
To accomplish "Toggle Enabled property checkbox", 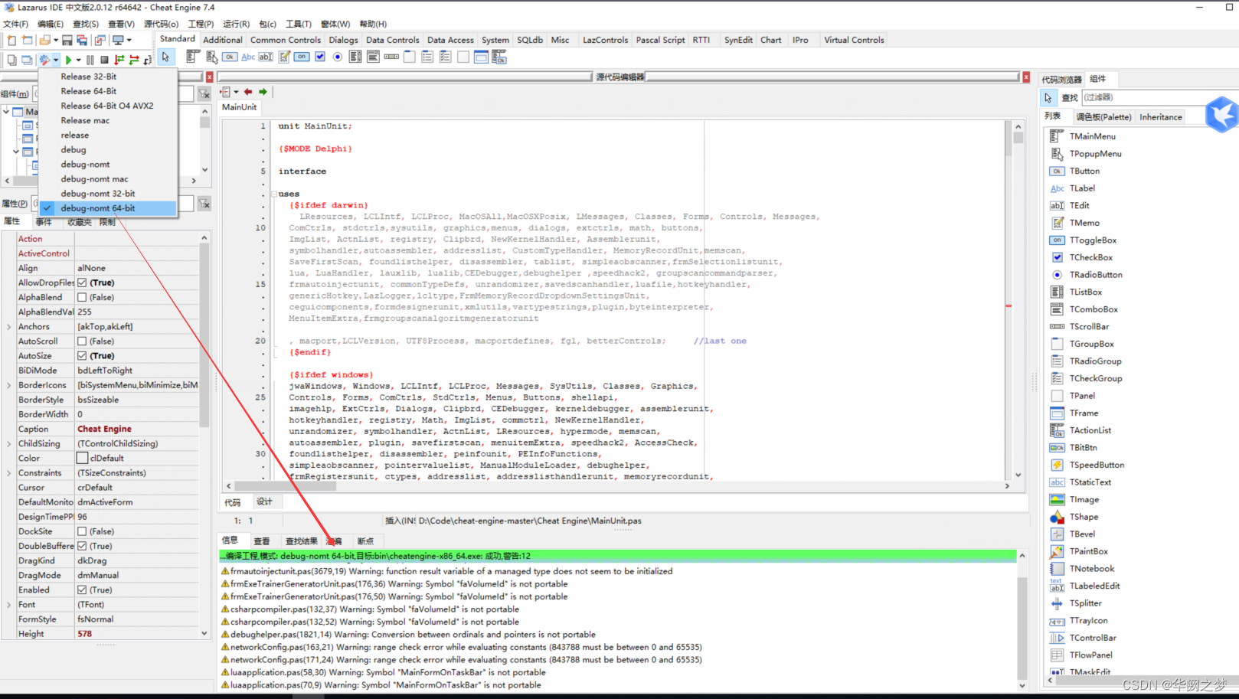I will 82,590.
